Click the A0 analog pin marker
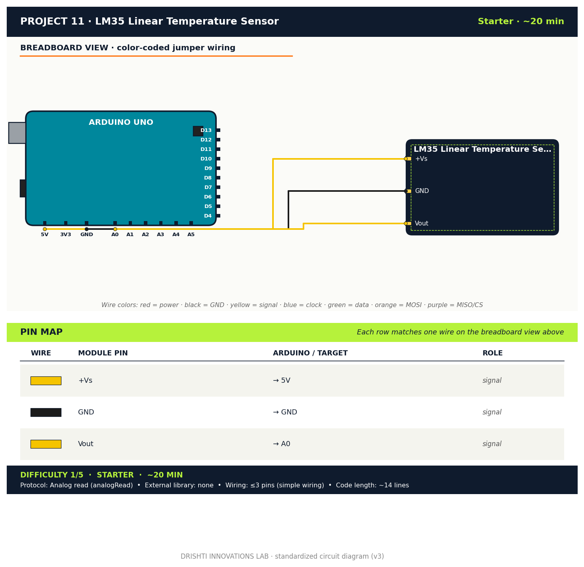 (x=115, y=229)
